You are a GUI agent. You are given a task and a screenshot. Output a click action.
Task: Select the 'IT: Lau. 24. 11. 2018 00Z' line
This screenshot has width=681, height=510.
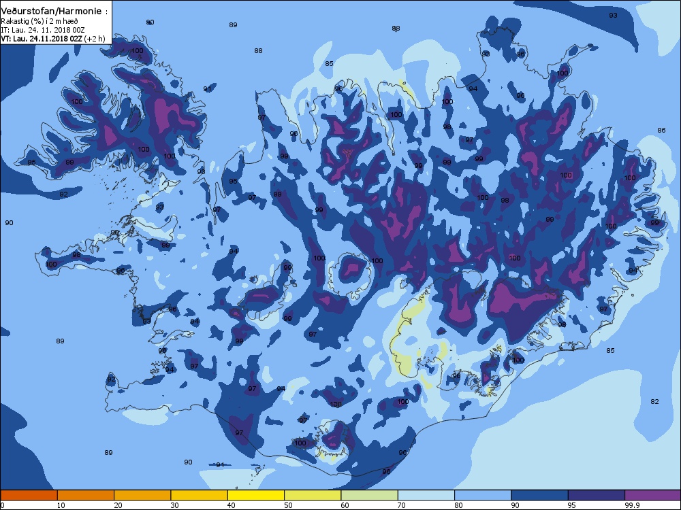[43, 30]
